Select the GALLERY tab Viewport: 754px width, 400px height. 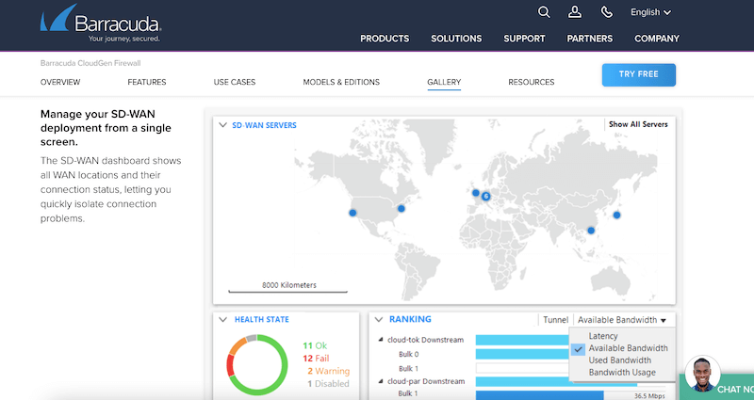pyautogui.click(x=444, y=82)
